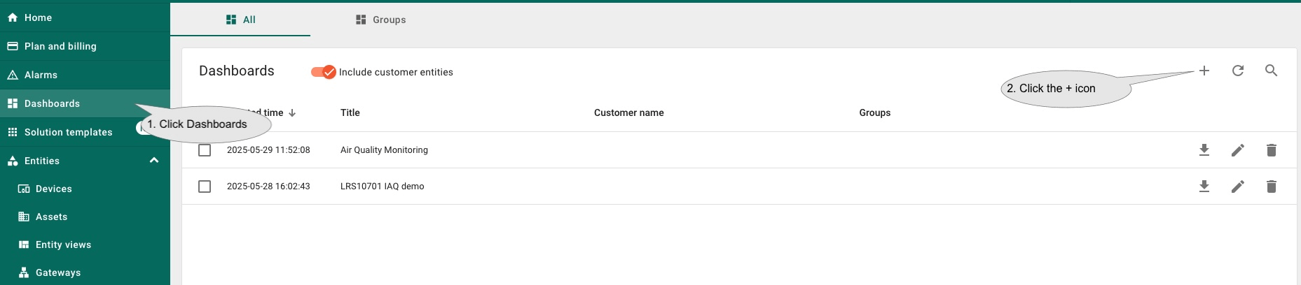Delete the Air Quality Monitoring dashboard
The height and width of the screenshot is (285, 1301).
point(1271,150)
